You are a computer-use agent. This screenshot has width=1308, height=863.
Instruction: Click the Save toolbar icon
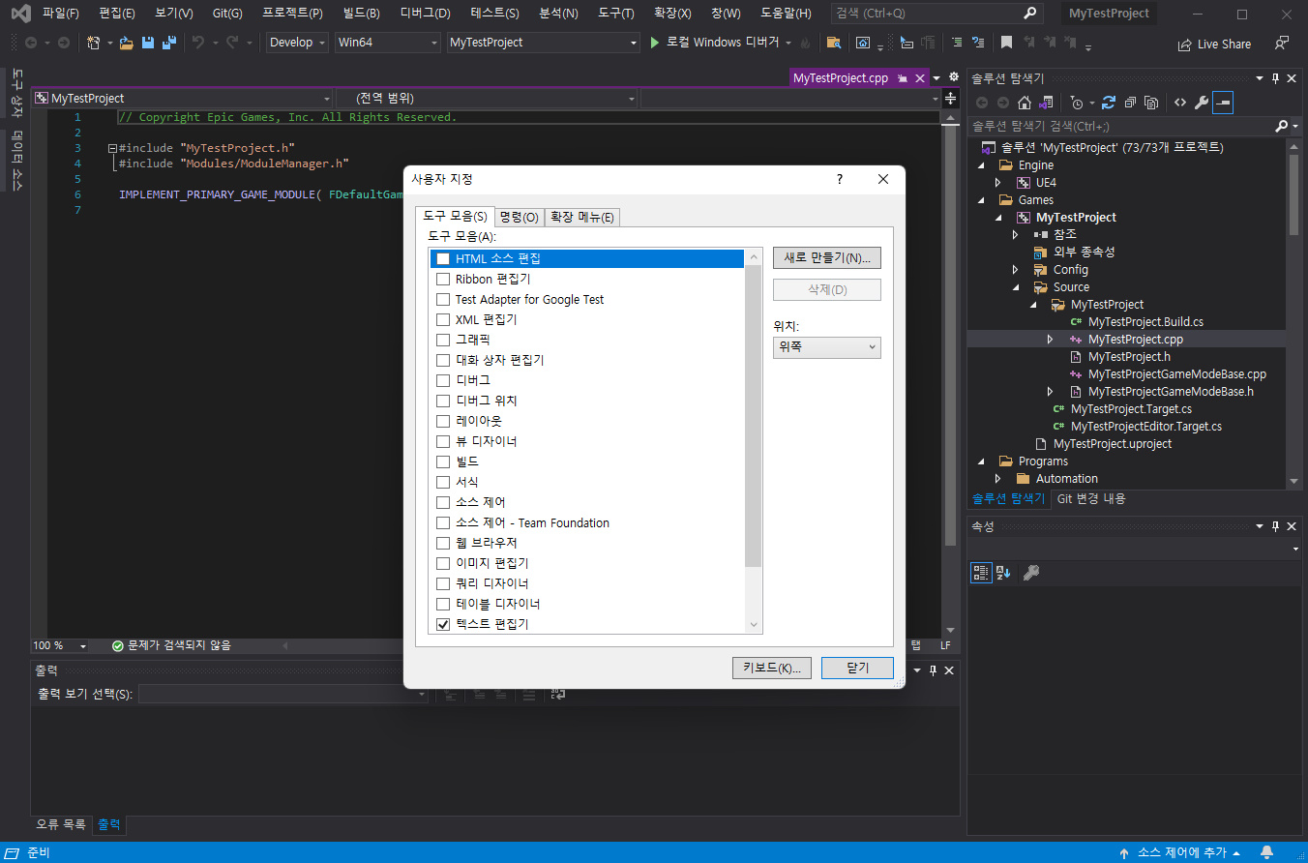click(x=148, y=43)
